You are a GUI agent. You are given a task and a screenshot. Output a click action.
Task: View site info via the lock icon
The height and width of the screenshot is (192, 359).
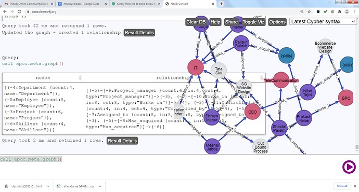[x=28, y=11]
